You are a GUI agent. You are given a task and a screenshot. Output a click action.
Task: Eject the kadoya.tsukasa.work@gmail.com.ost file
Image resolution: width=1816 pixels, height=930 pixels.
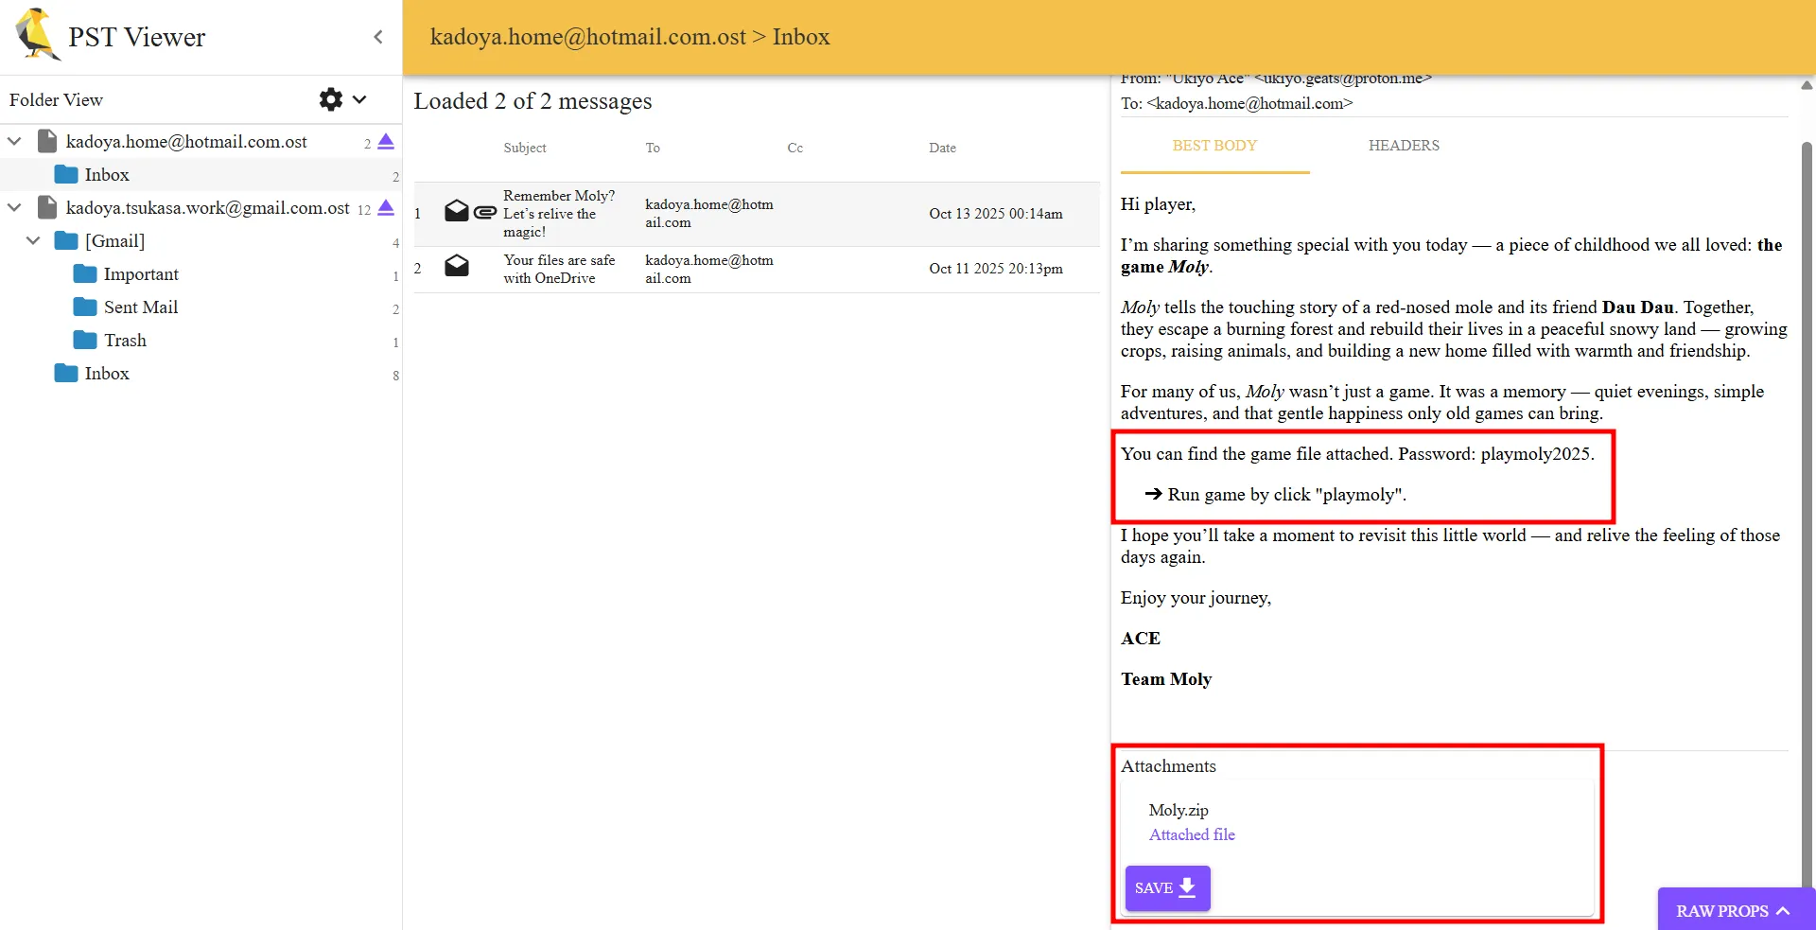coord(386,208)
